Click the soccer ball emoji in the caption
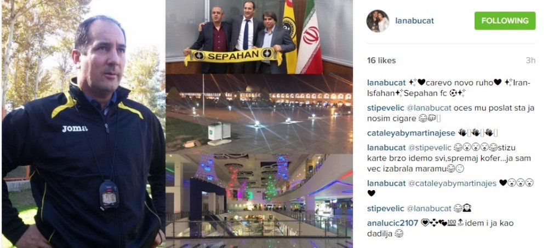This screenshot has width=548, height=248. pyautogui.click(x=453, y=93)
